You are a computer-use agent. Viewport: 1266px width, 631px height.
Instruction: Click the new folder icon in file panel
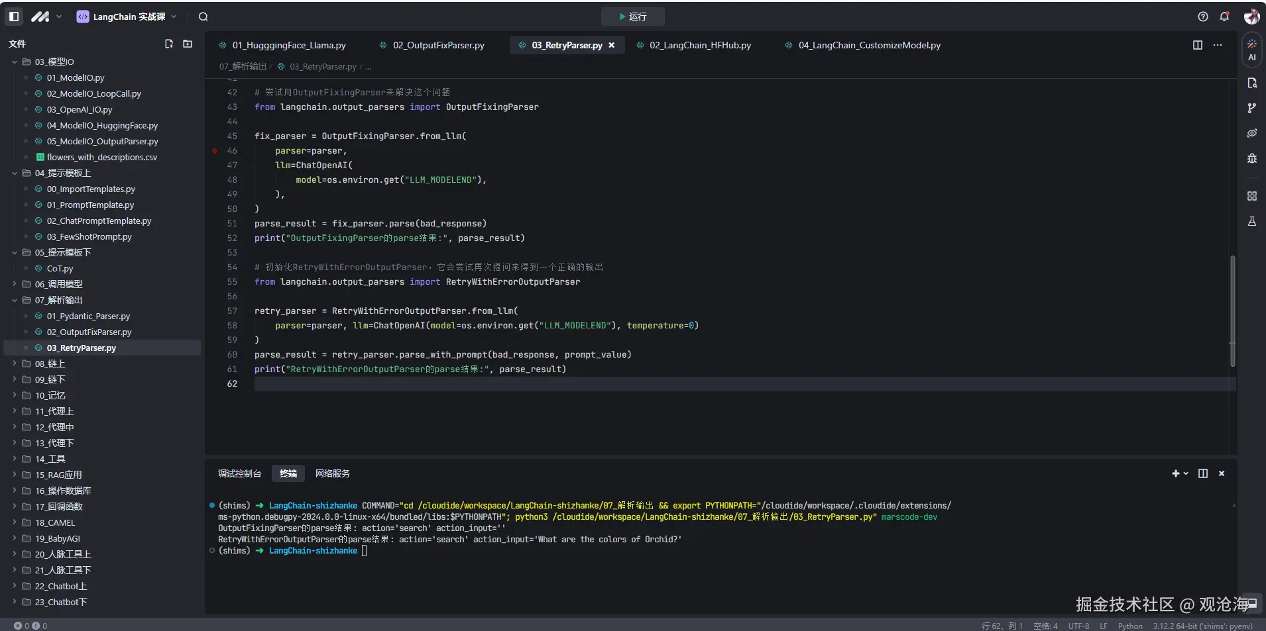coord(188,44)
